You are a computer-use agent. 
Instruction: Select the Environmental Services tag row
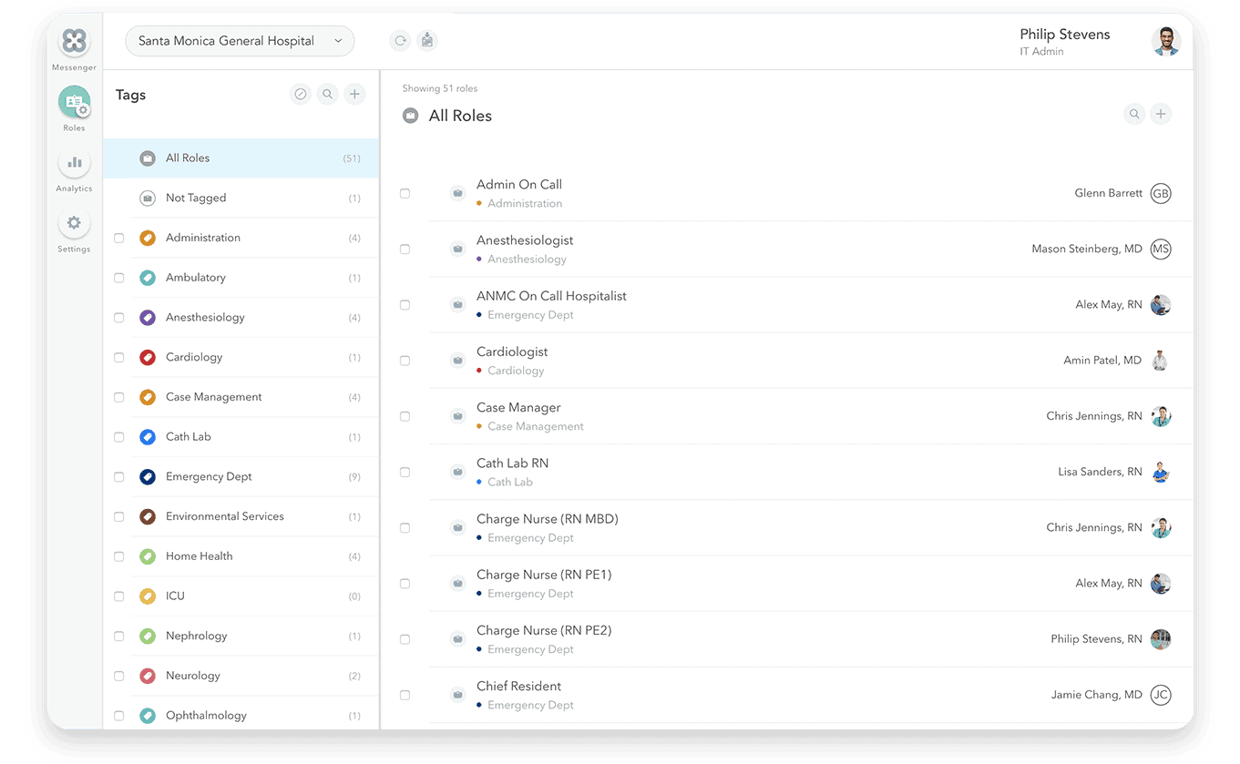pos(241,516)
